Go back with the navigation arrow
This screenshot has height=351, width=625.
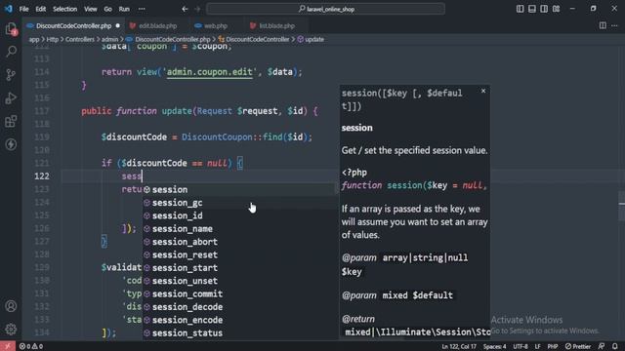(x=185, y=9)
